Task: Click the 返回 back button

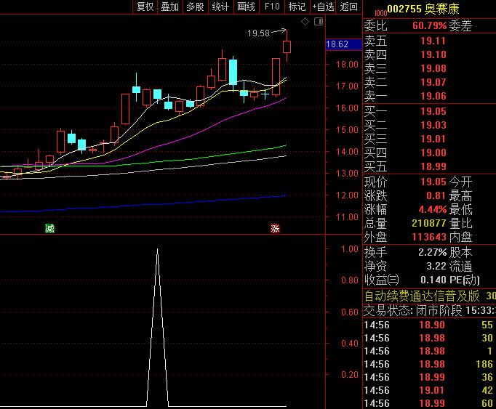Action: click(x=349, y=7)
